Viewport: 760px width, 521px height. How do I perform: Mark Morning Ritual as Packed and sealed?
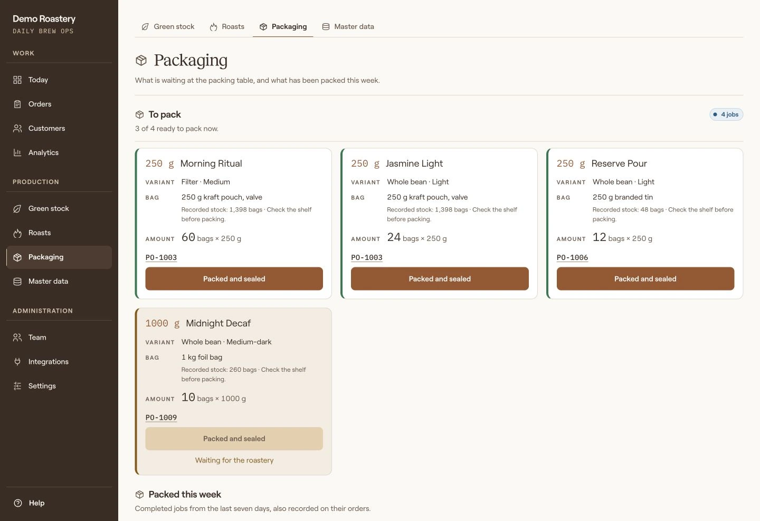tap(234, 278)
